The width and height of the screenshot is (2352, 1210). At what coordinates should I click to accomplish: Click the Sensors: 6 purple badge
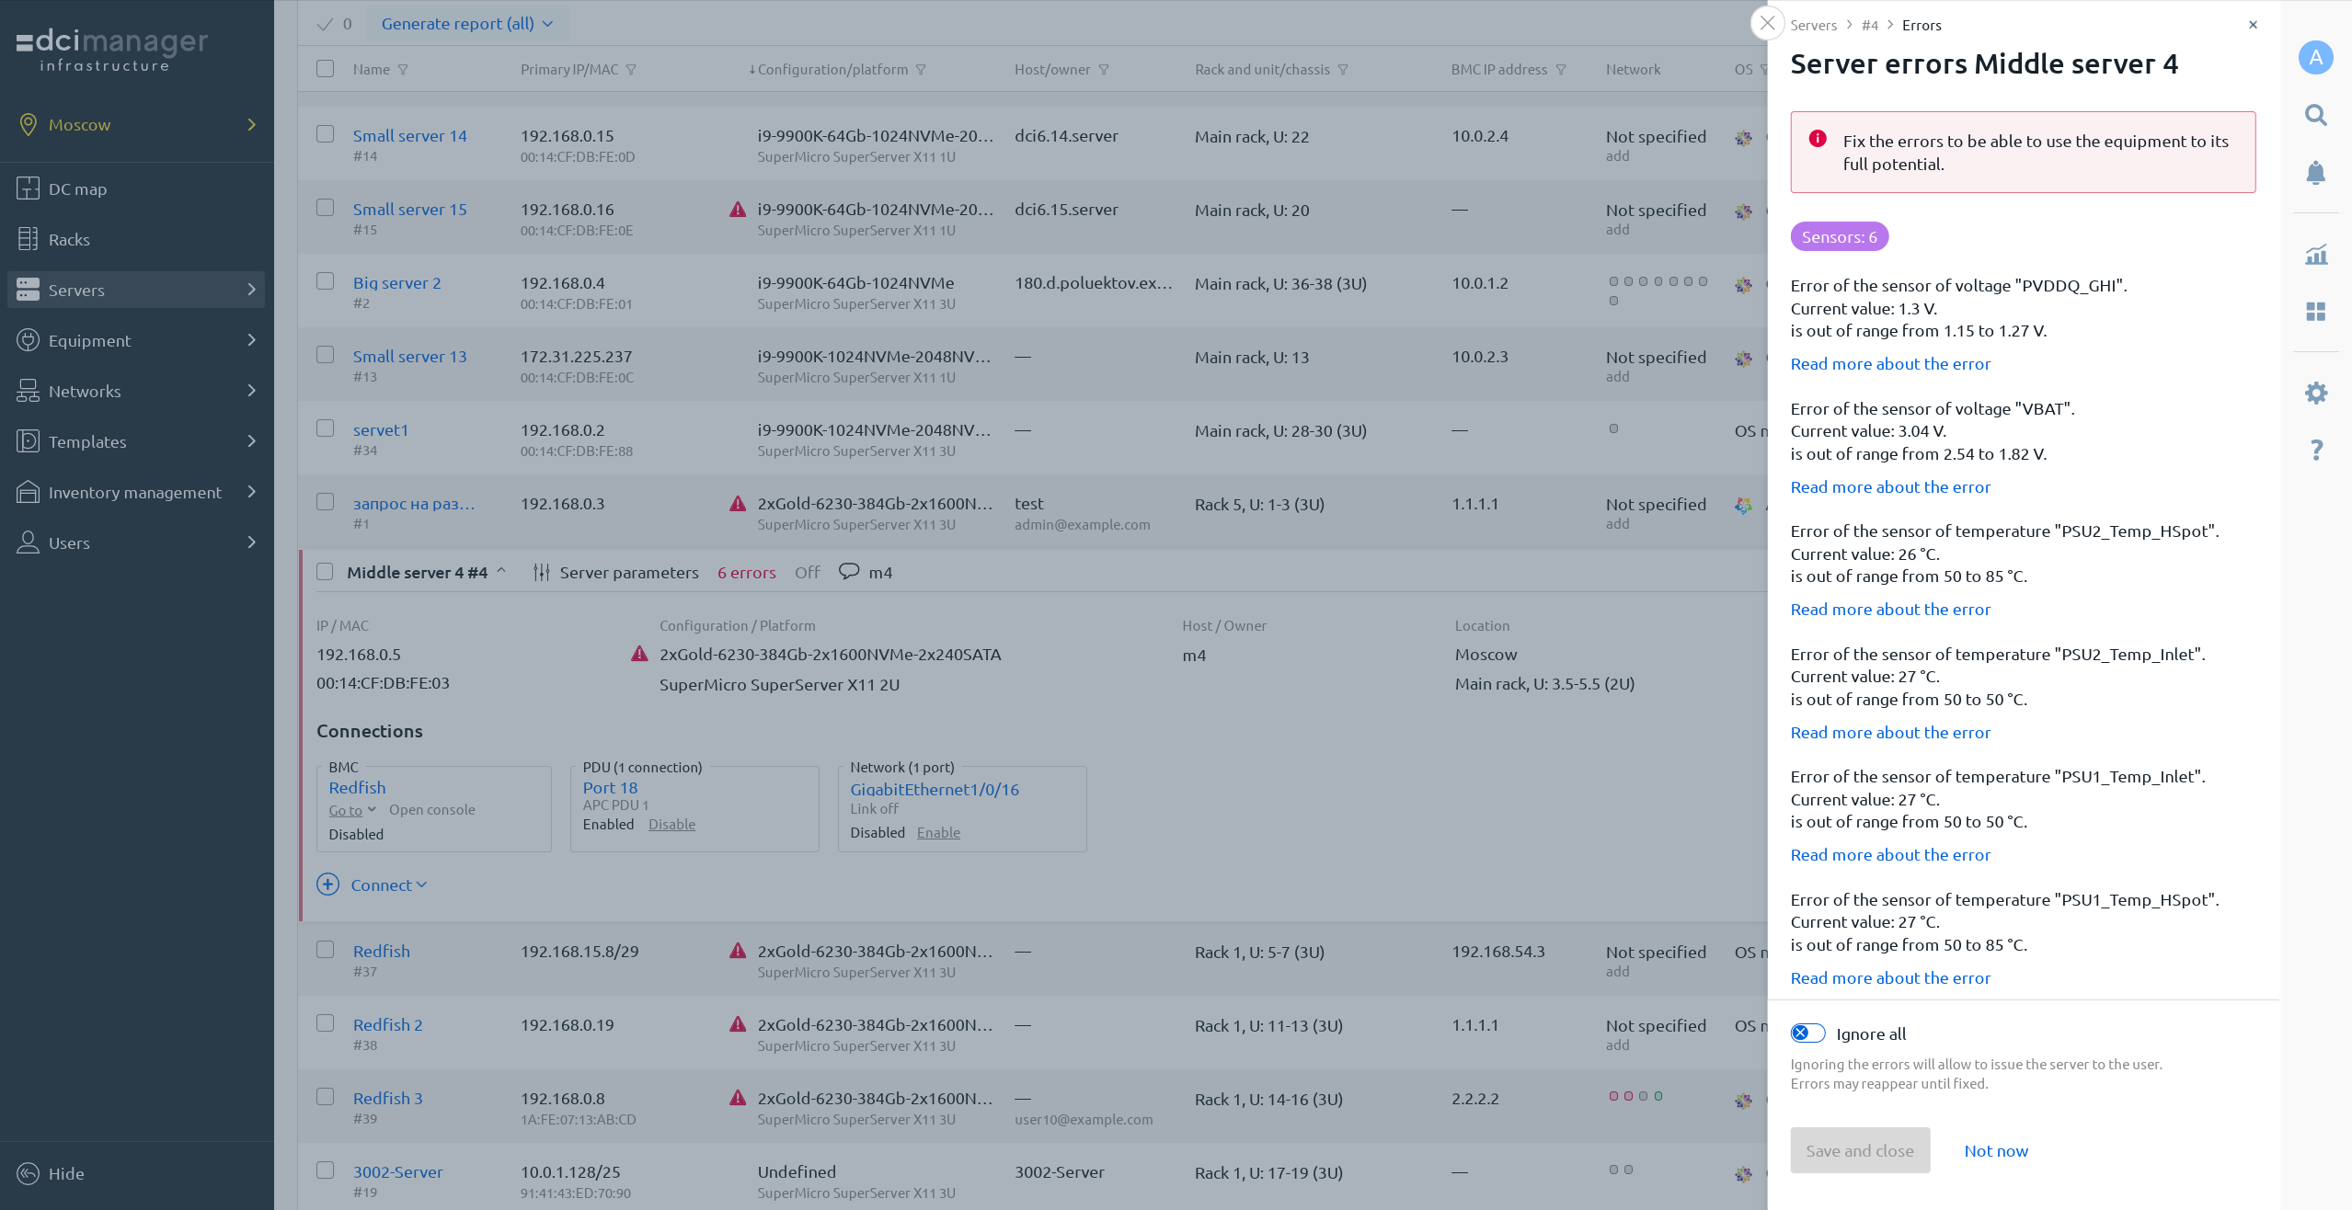pos(1838,236)
